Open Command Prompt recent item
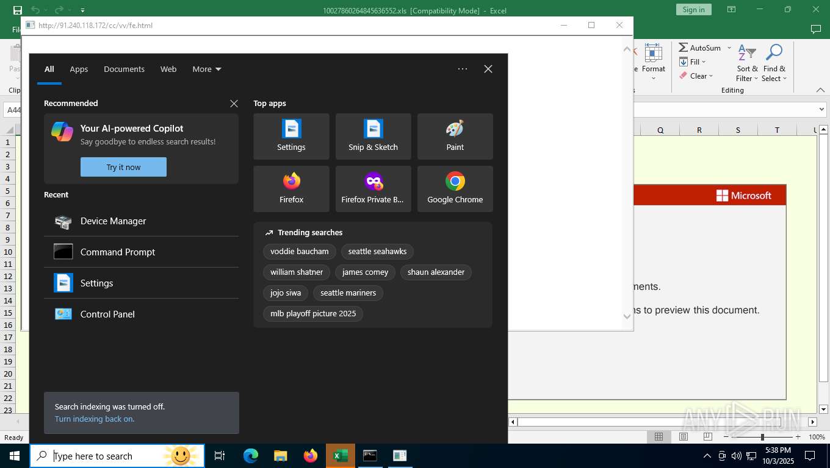The width and height of the screenshot is (830, 468). pos(141,252)
